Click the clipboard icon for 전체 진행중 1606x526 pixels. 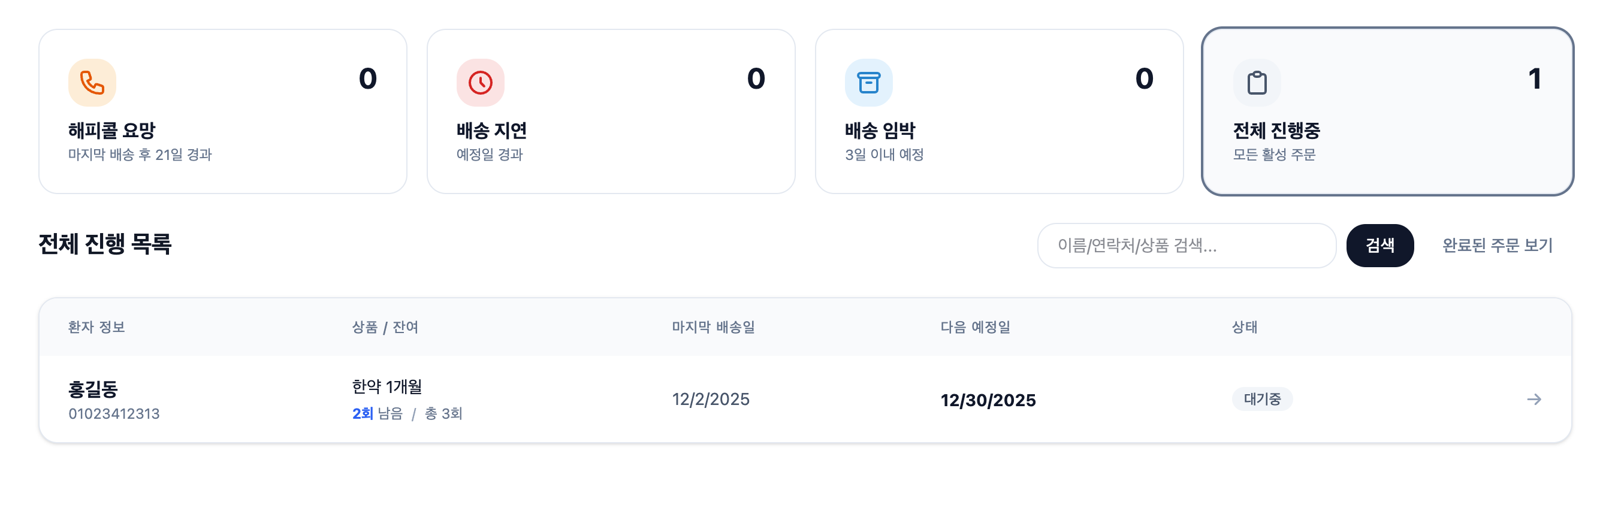click(1256, 83)
